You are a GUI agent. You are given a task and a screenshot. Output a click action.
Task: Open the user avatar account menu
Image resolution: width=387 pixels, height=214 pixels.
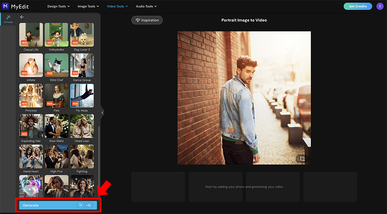(x=380, y=7)
